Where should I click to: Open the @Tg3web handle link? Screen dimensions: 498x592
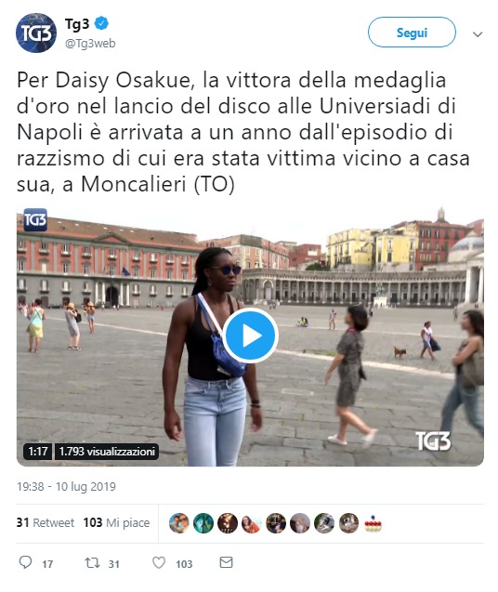point(90,44)
